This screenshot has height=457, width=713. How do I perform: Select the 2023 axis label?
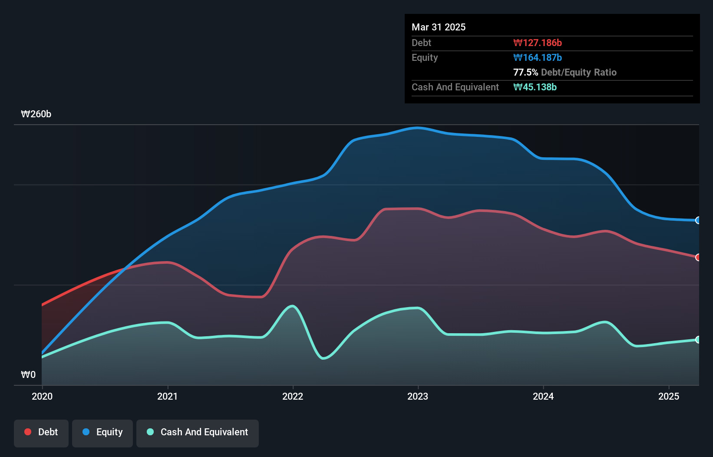418,396
